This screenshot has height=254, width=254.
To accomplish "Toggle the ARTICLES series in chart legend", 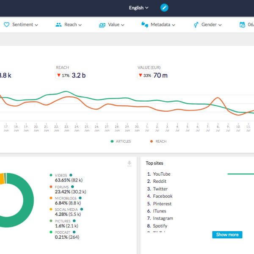I will [121, 141].
